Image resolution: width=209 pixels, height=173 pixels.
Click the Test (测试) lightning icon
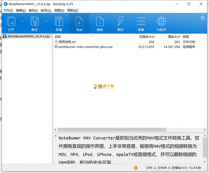[120, 21]
